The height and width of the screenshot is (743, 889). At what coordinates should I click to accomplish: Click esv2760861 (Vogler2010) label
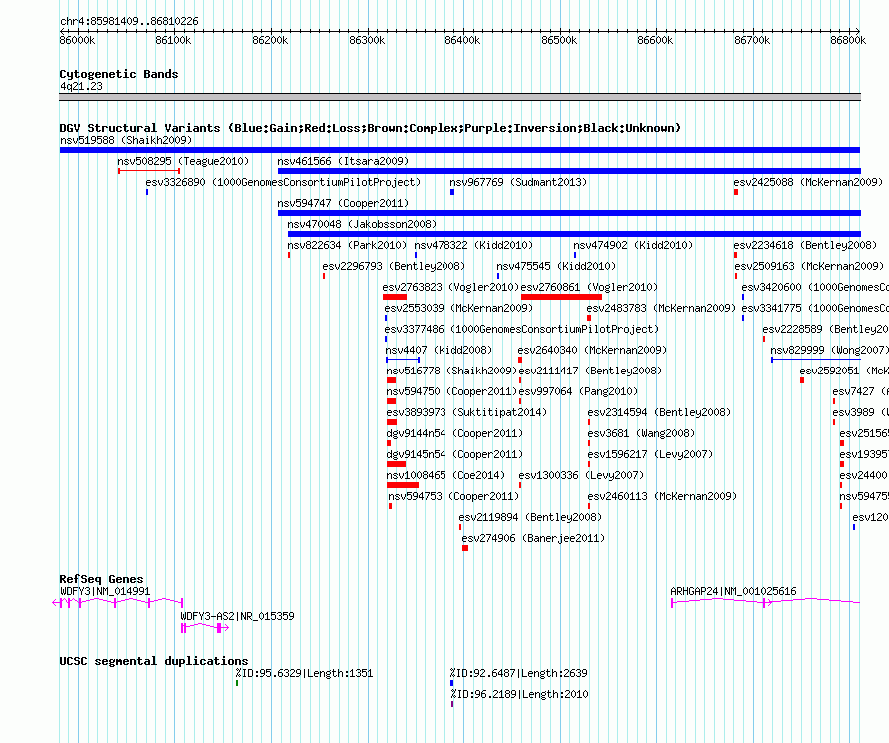coord(589,287)
